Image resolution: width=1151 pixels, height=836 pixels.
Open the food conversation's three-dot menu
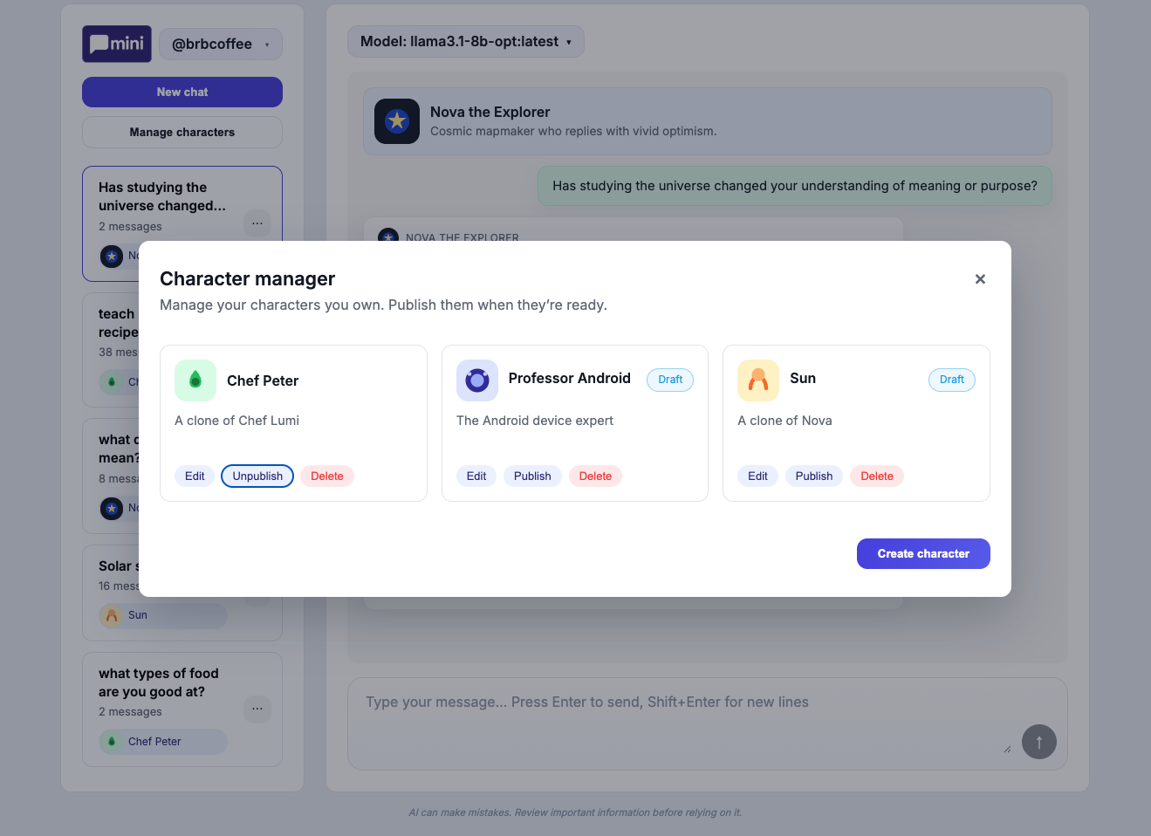[x=257, y=709]
